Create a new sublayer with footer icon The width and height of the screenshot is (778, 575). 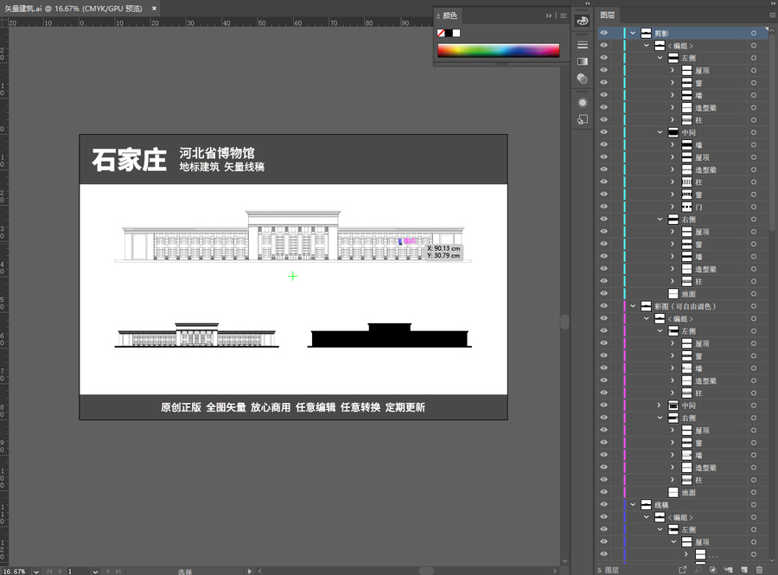click(x=729, y=570)
